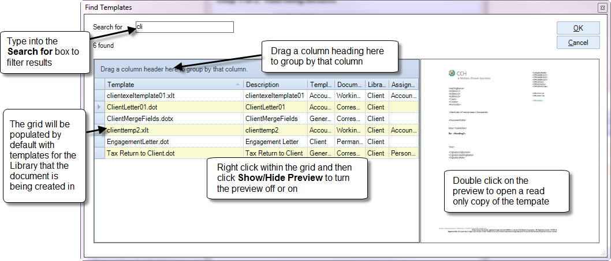Click the ClientMergeFields description cell
The height and width of the screenshot is (261, 611).
[x=275, y=119]
